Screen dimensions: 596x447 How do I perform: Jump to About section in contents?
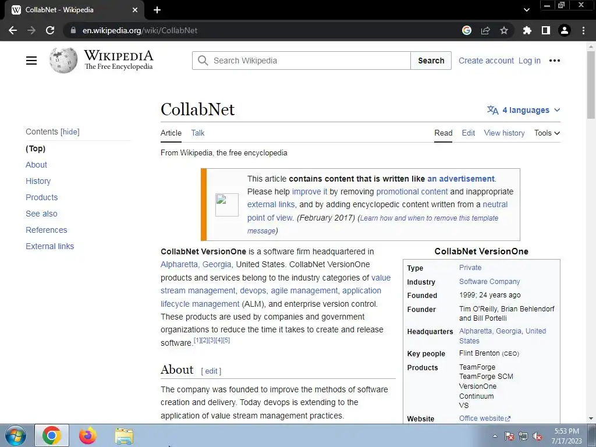pos(36,165)
